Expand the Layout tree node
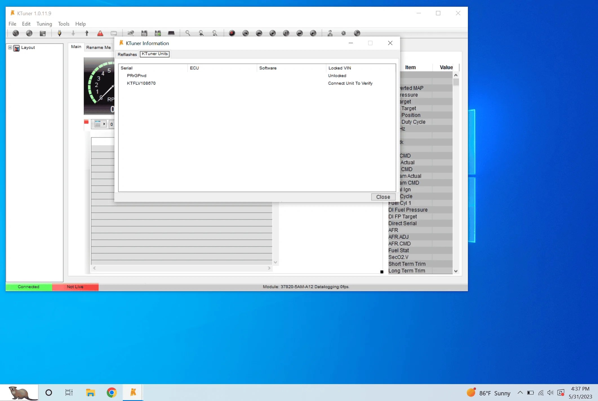 tap(10, 47)
